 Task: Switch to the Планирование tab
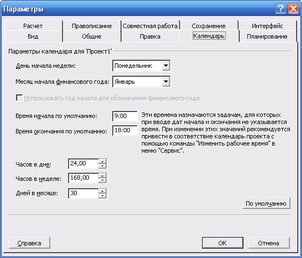tap(267, 36)
